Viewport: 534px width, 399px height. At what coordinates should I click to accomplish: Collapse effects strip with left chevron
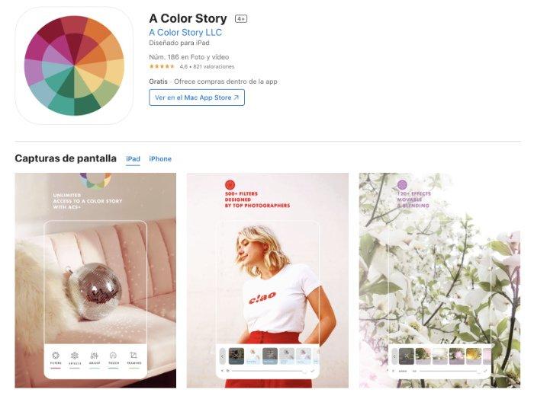(394, 356)
